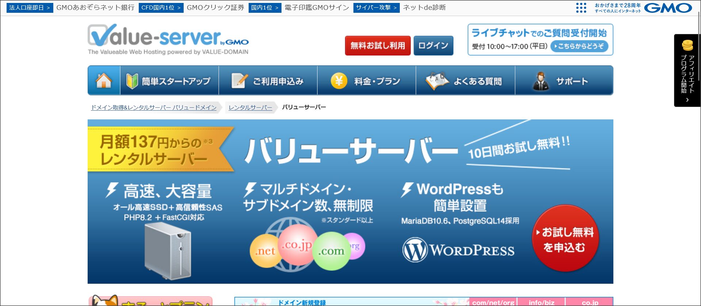Open 料金・プラン menu item
The image size is (701, 306).
tap(367, 80)
